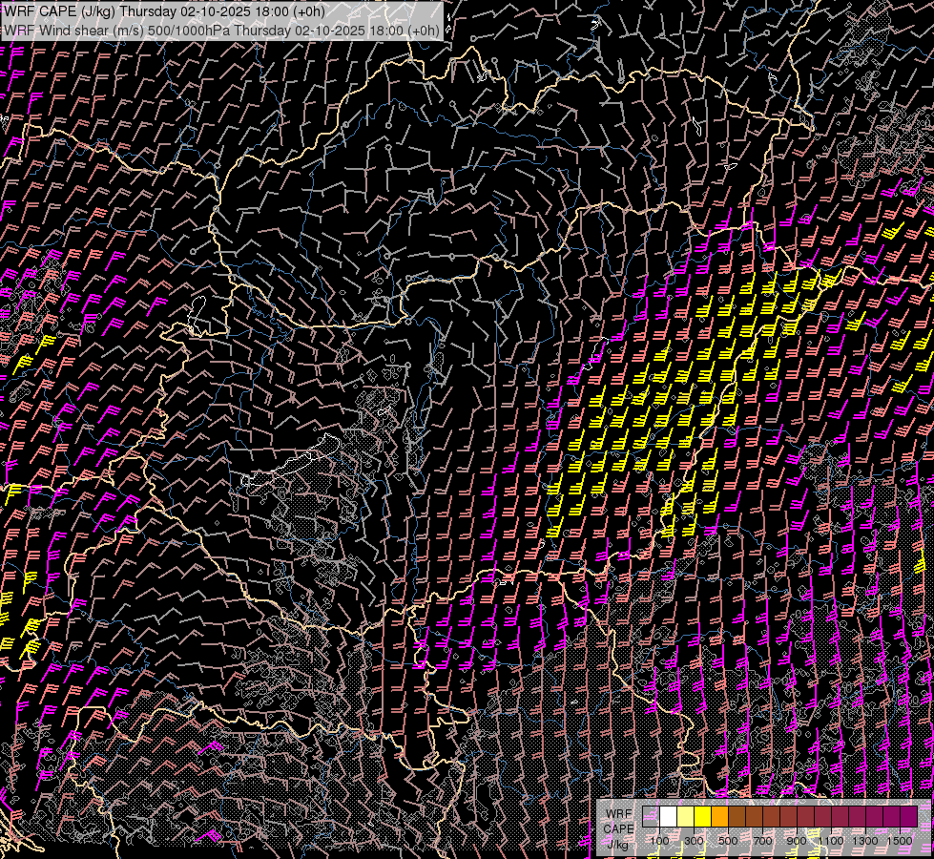Select the first brown swatch after orange

coord(737,816)
